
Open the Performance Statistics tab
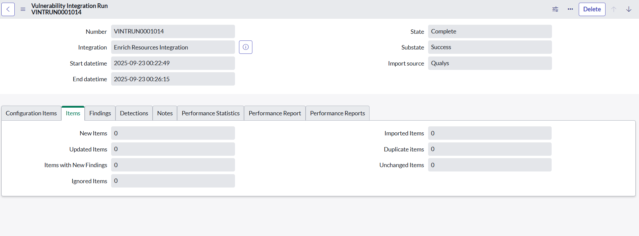[211, 113]
